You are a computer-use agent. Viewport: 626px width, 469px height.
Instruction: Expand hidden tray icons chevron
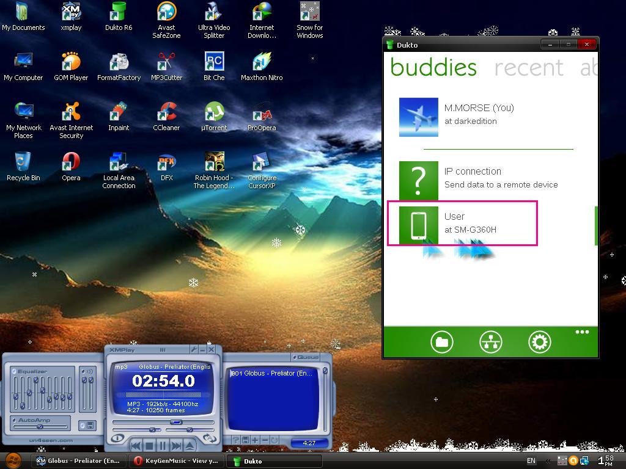[548, 461]
